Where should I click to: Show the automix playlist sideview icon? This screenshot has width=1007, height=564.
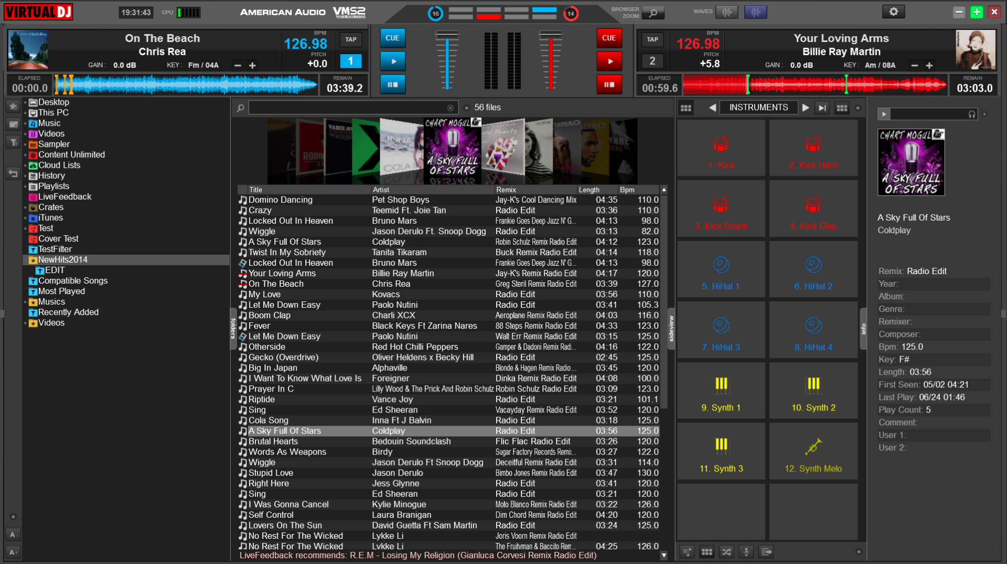tap(687, 551)
